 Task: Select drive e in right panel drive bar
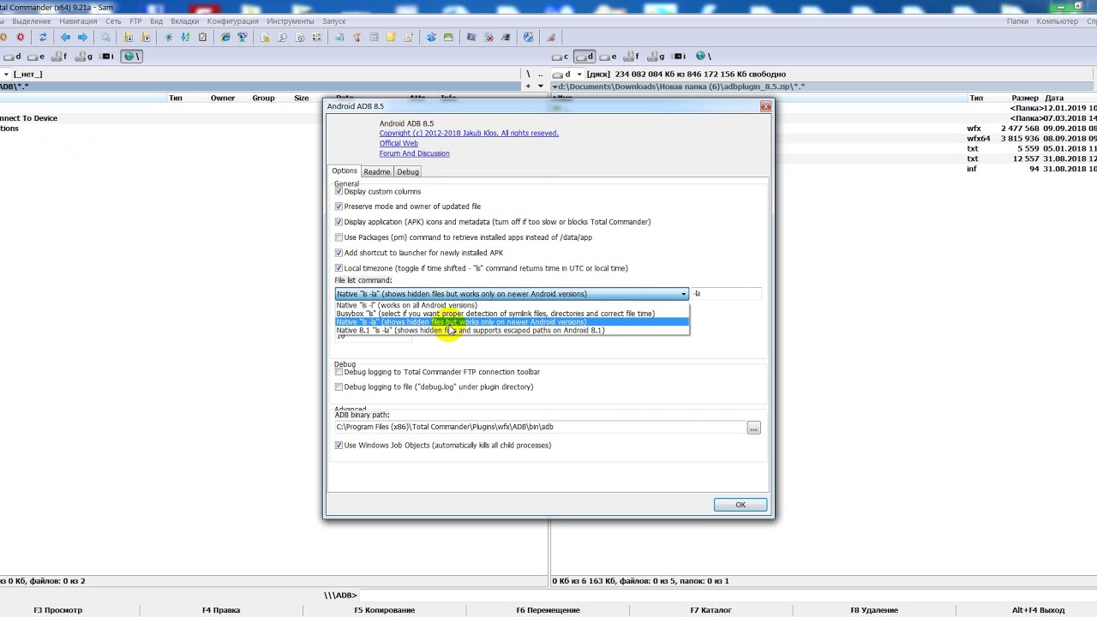tap(608, 57)
